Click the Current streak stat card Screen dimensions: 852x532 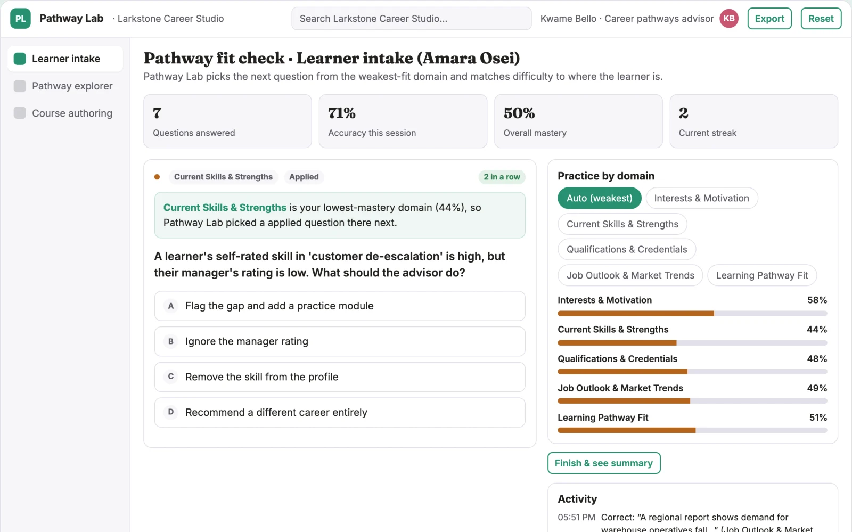pyautogui.click(x=754, y=121)
